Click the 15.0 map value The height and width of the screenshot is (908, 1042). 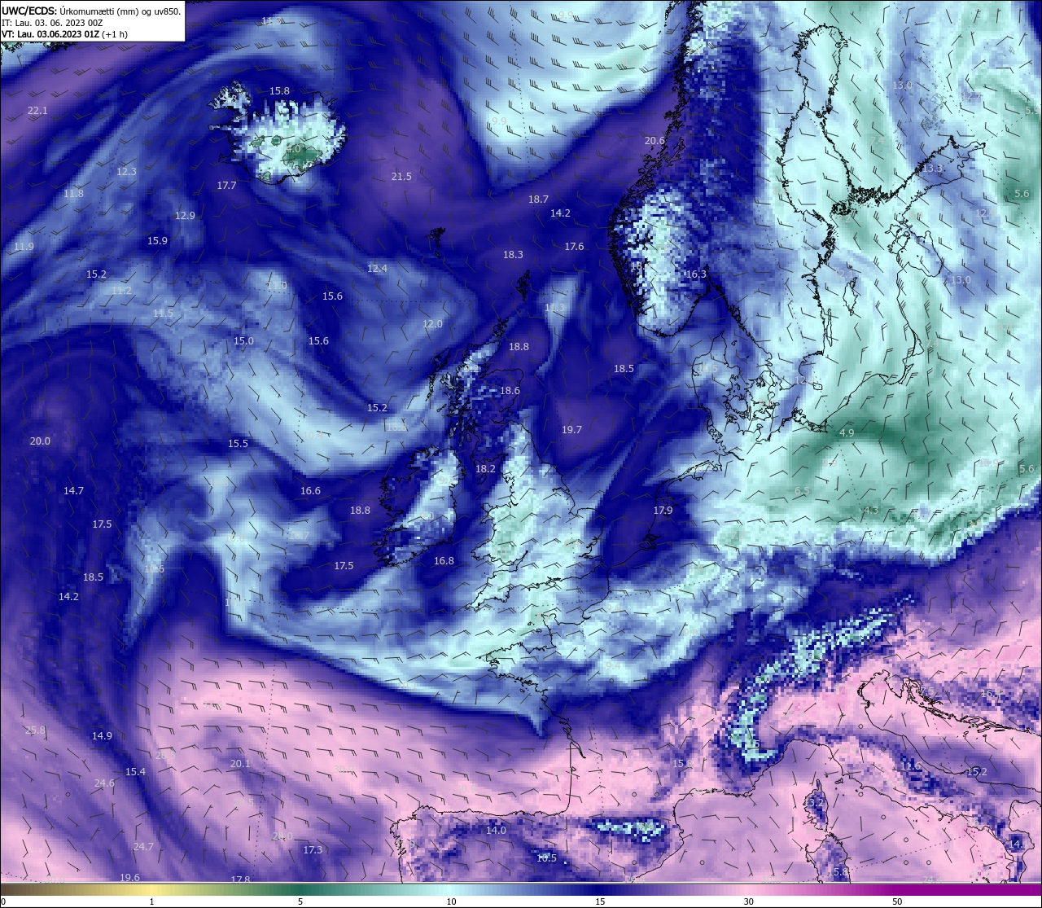pos(243,340)
